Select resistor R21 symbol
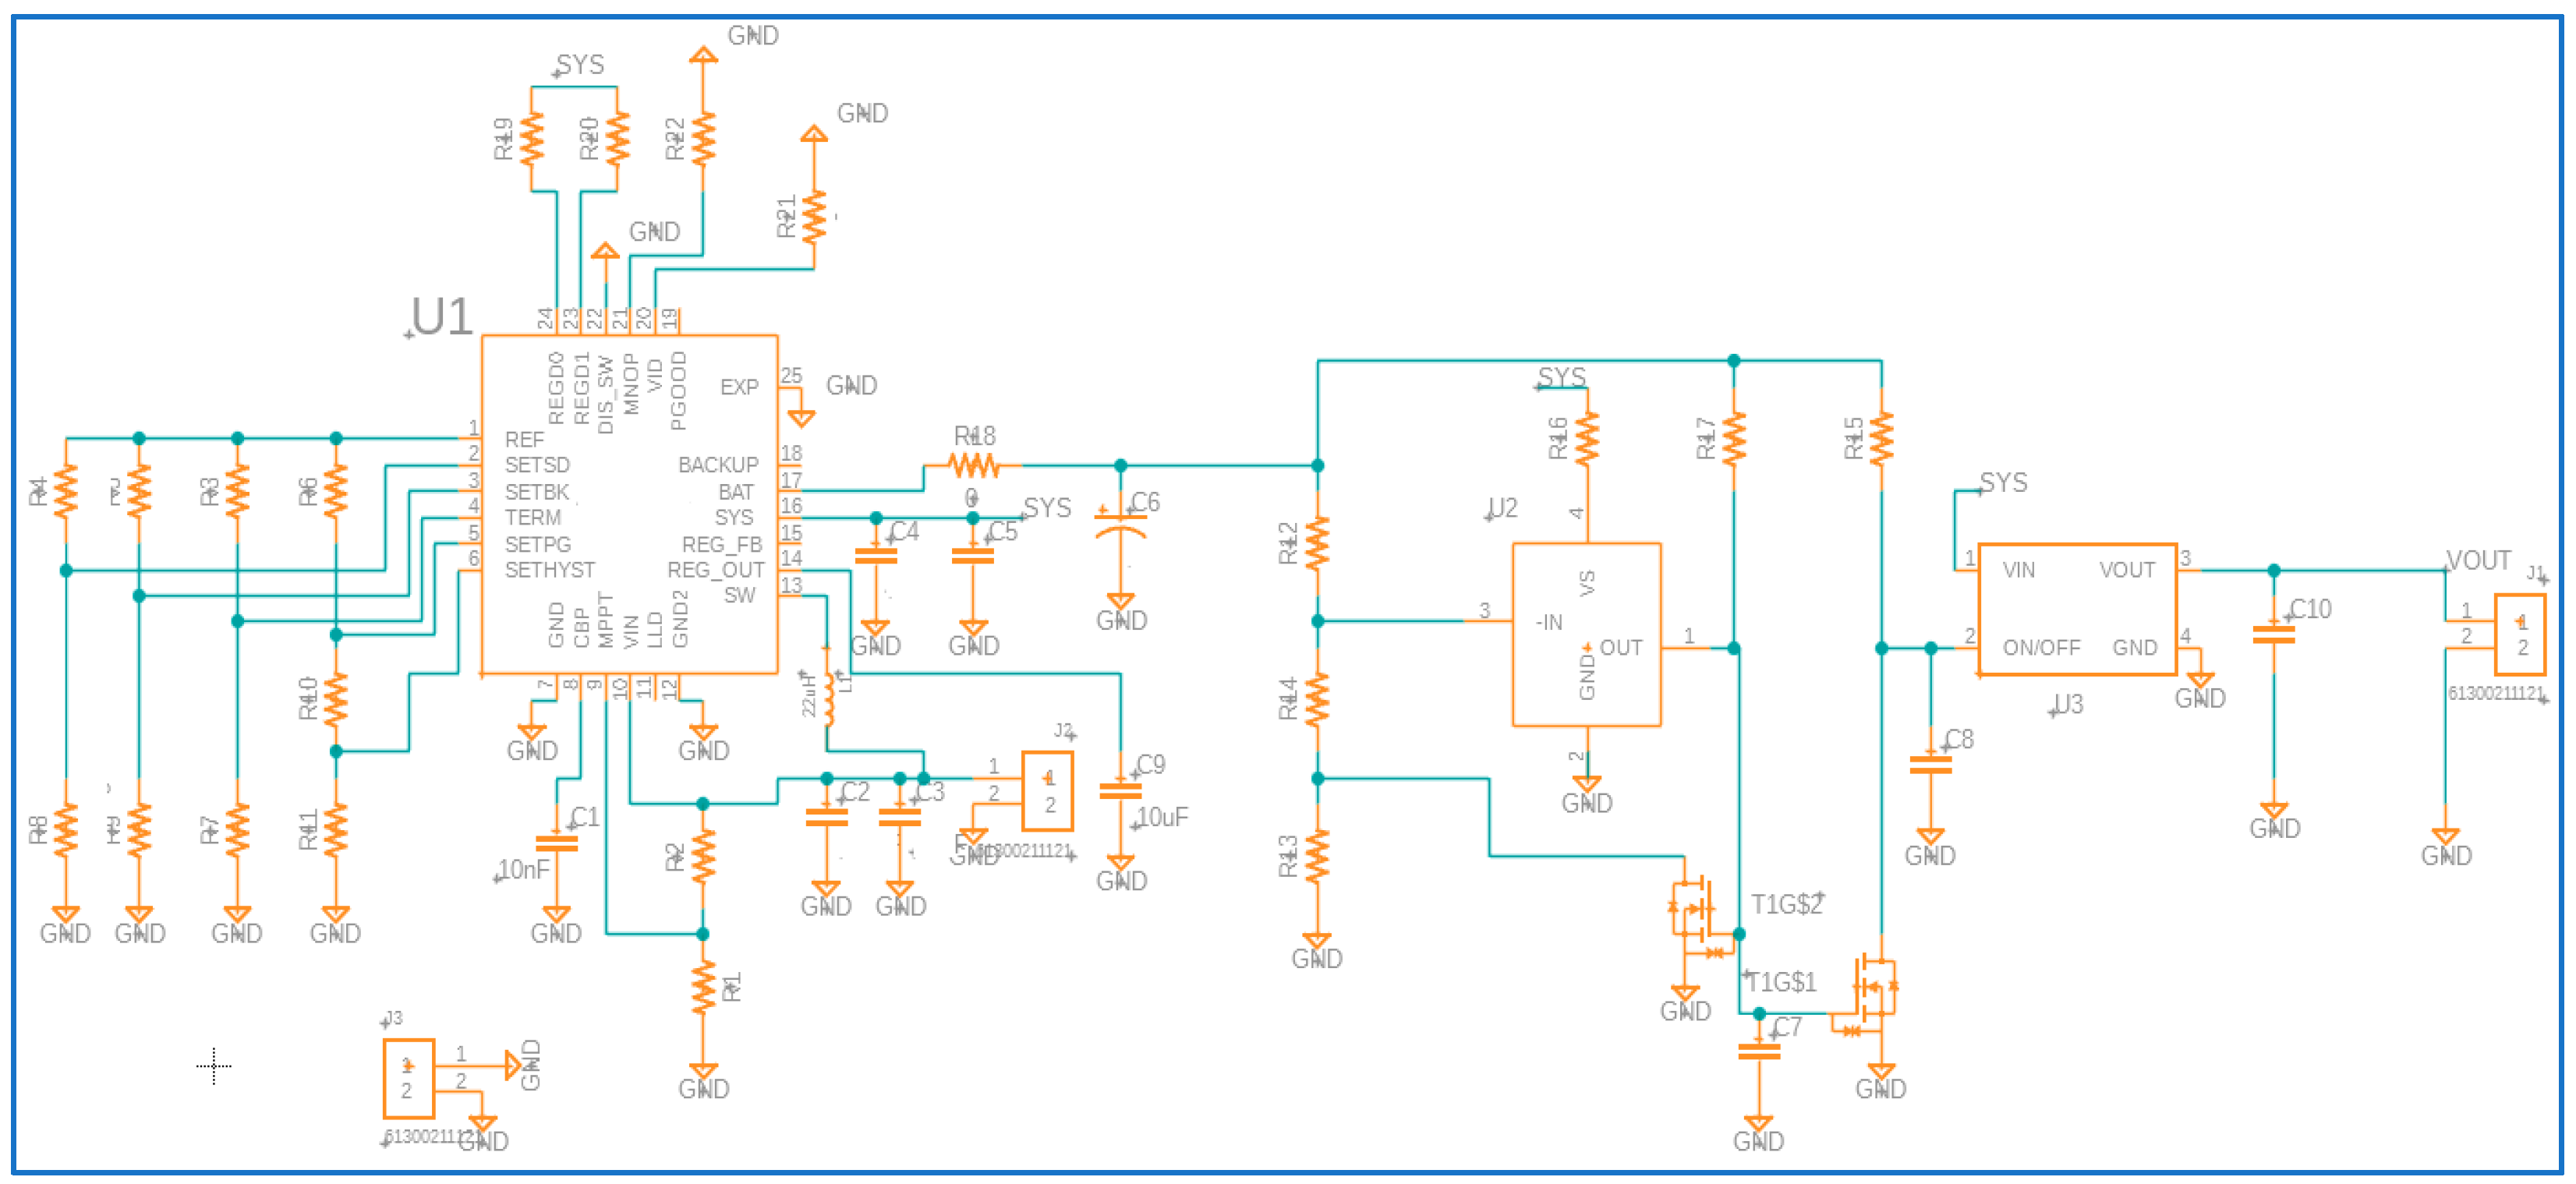The width and height of the screenshot is (2576, 1184). coord(814,217)
